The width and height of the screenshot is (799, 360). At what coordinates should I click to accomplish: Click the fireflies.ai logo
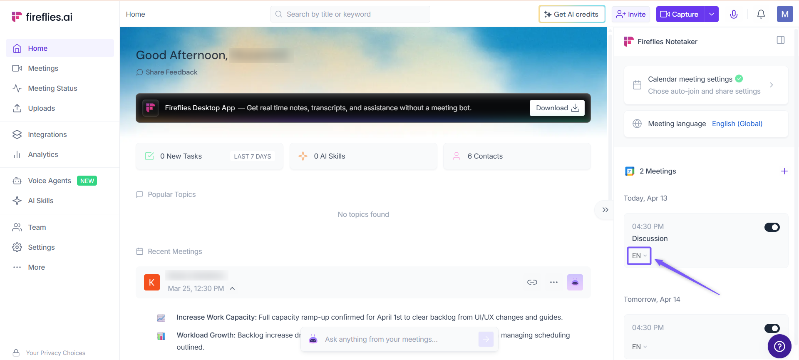pos(42,17)
